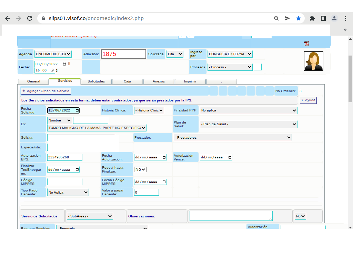353x265 pixels.
Task: Reload the page with browser refresh icon
Action: [x=30, y=18]
